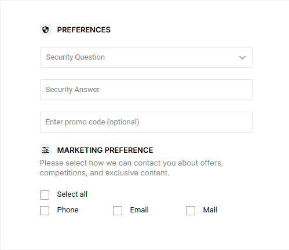Focus the Security Answer text field
The height and width of the screenshot is (250, 289).
[x=147, y=90]
